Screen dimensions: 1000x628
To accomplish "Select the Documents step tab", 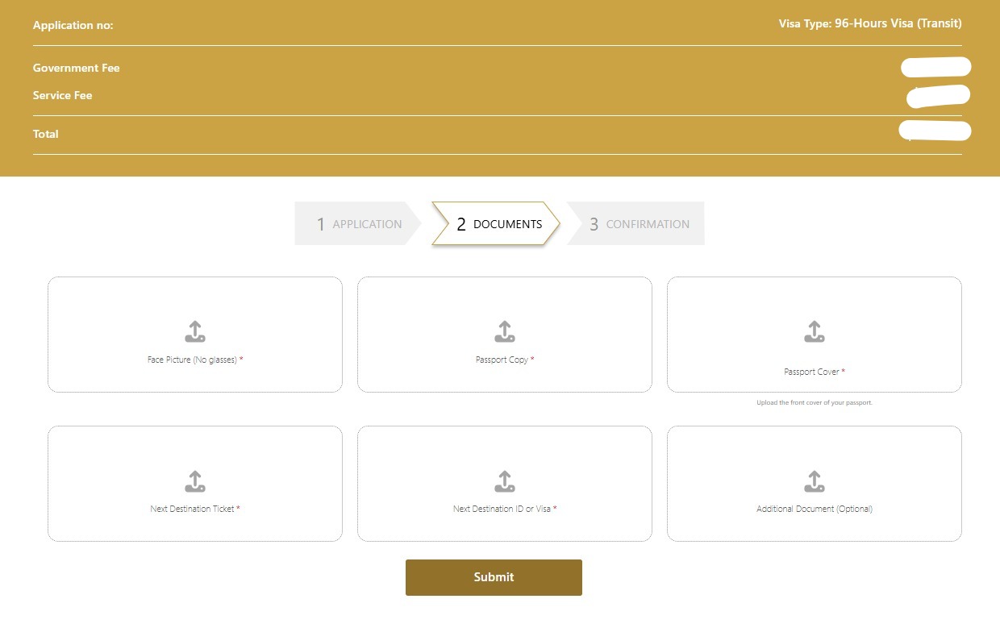I will [496, 224].
